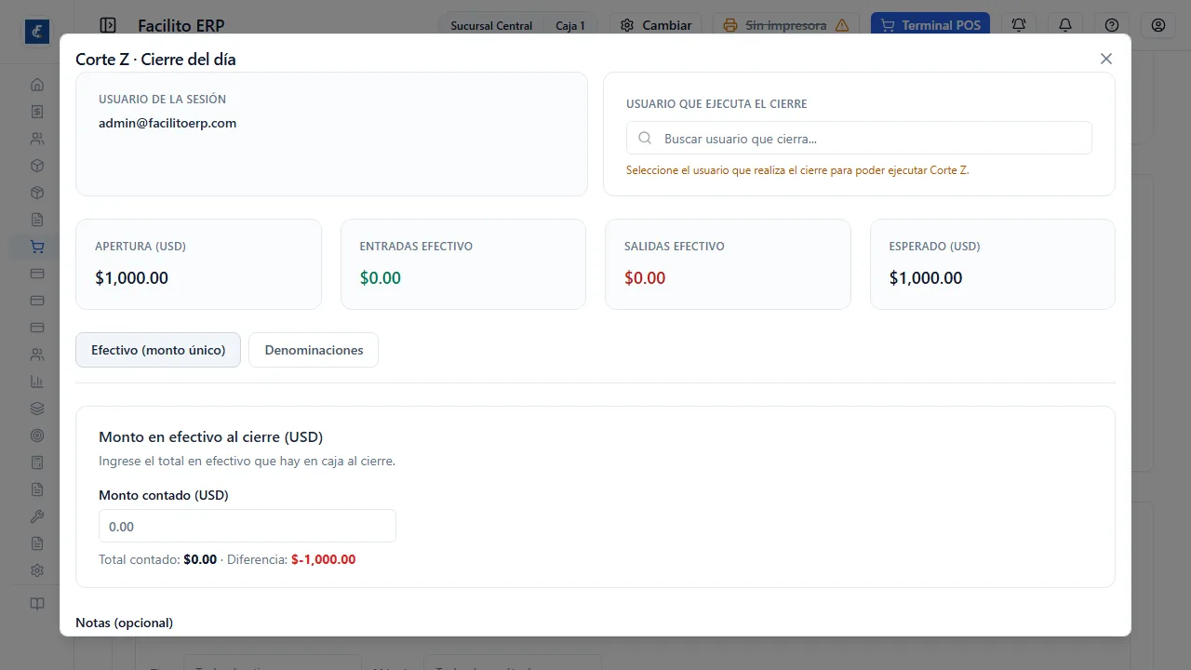Close the Corte Z dialog
The height and width of the screenshot is (670, 1191).
click(x=1106, y=59)
